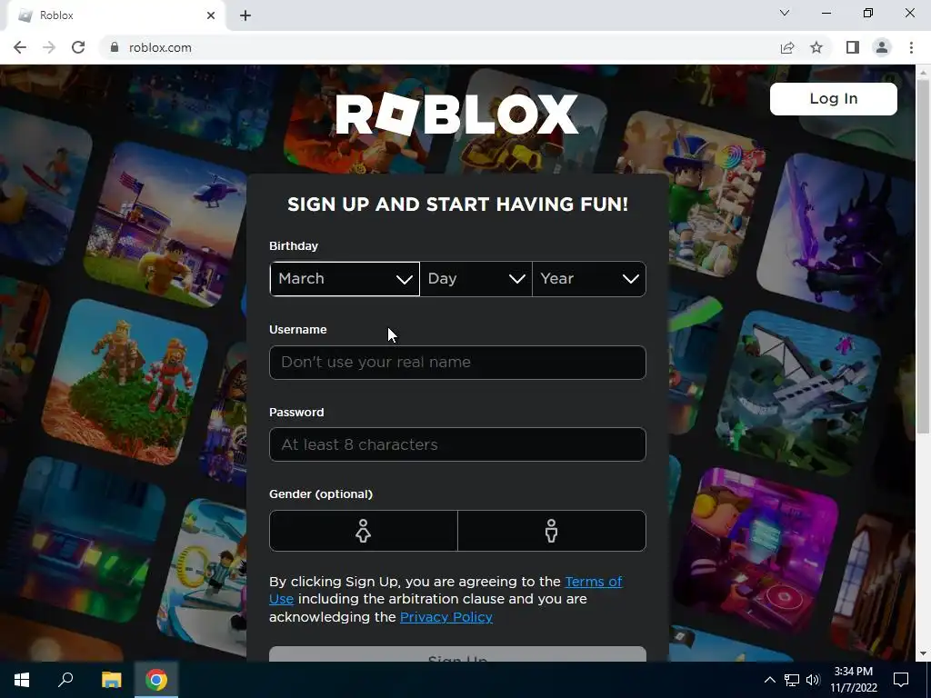Open the tab search chevron
The height and width of the screenshot is (698, 931).
point(785,13)
